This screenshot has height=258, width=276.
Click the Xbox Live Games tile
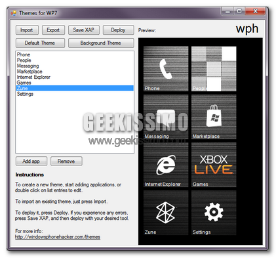214,165
